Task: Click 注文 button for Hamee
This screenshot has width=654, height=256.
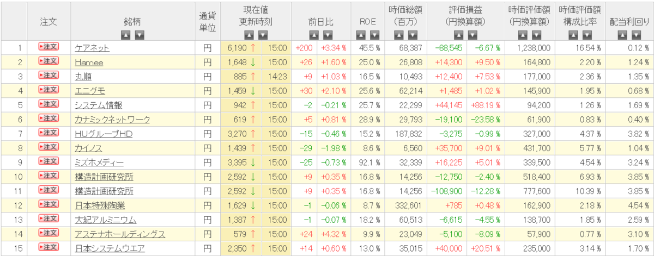Action: click(x=49, y=61)
